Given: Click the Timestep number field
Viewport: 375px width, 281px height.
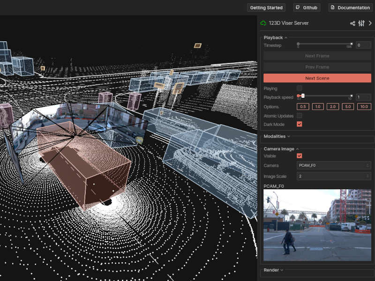Looking at the screenshot, I should [x=363, y=45].
